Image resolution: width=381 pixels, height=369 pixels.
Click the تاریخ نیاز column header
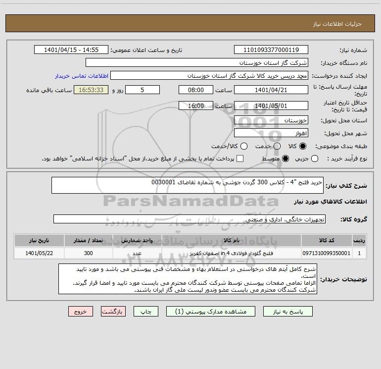pyautogui.click(x=39, y=240)
